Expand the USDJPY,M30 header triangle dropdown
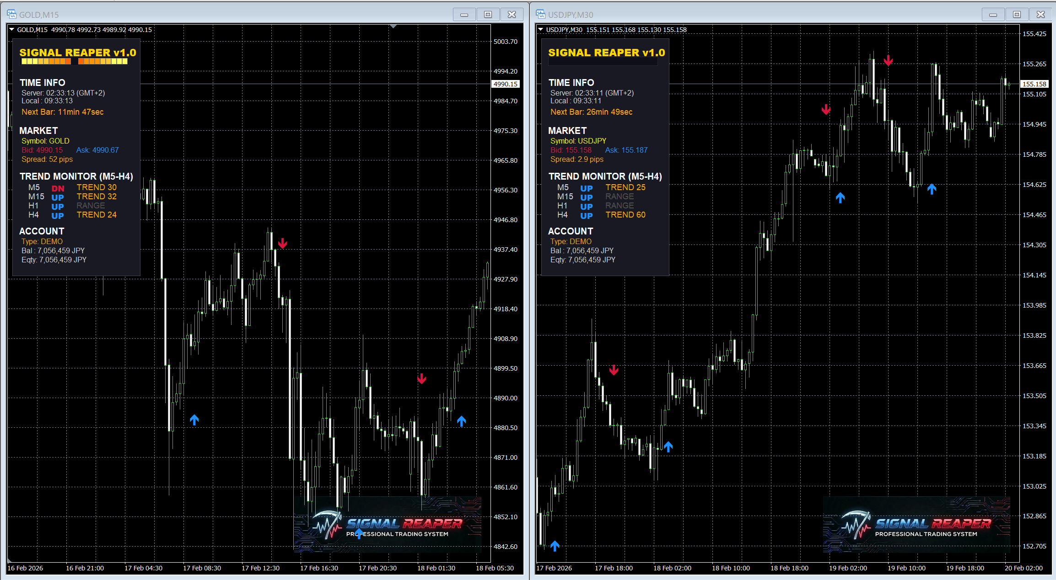The image size is (1056, 580). 541,30
